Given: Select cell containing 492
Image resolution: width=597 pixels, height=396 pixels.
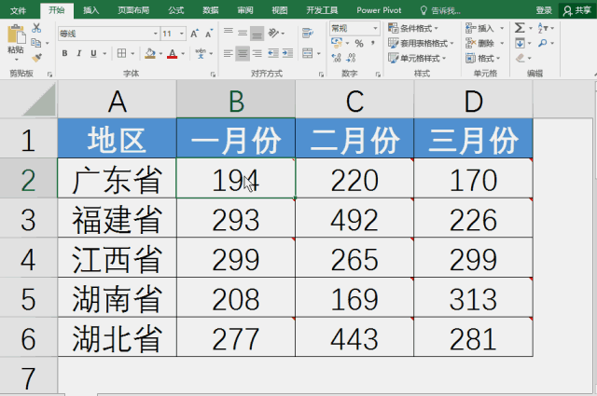Looking at the screenshot, I should point(354,220).
